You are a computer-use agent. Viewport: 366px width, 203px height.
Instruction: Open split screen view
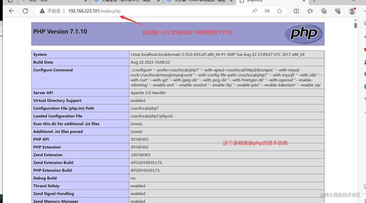tap(296, 11)
